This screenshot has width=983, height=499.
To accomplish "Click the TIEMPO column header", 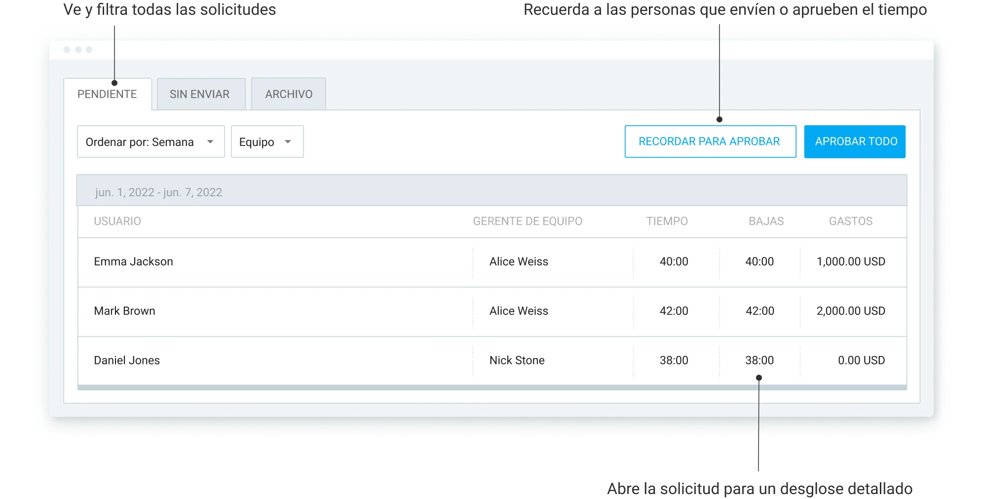I will click(x=667, y=221).
